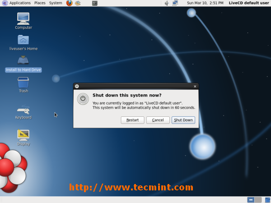Click the power icon in the dialog

[83, 99]
